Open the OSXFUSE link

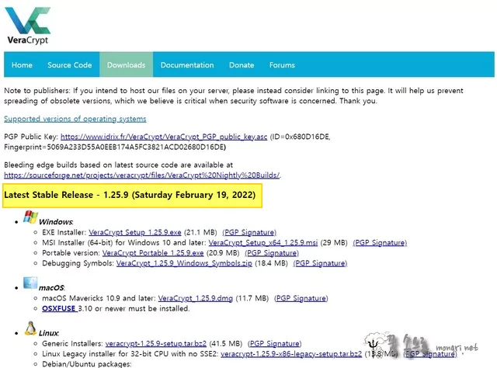pos(60,308)
